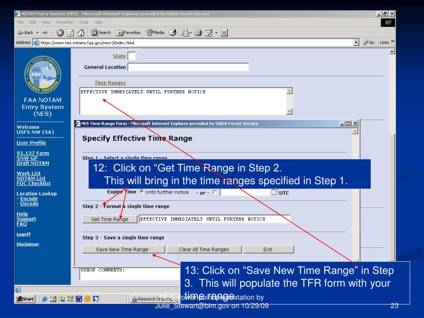This screenshot has width=424, height=318.
Task: Click the blue arrow quick launch icon
Action: click(96, 299)
